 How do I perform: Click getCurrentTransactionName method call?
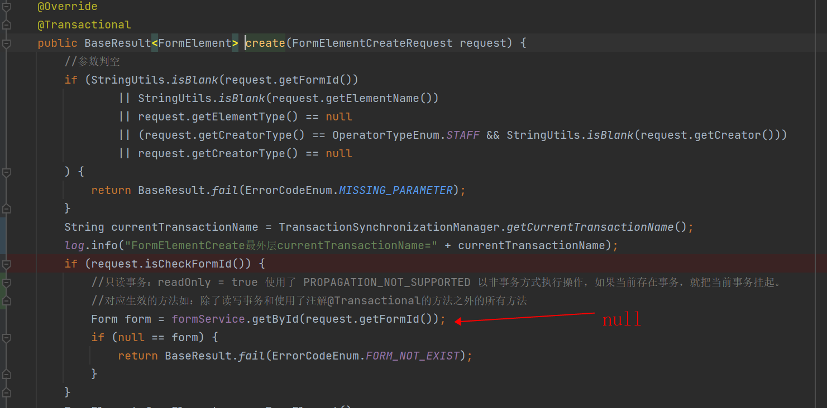(x=590, y=227)
